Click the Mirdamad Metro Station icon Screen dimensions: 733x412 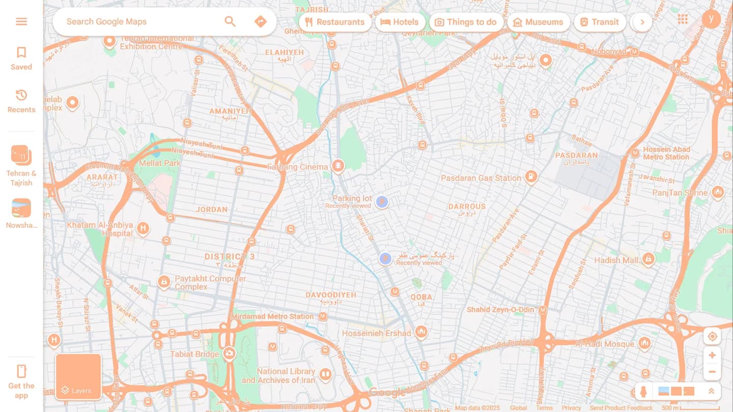point(322,316)
